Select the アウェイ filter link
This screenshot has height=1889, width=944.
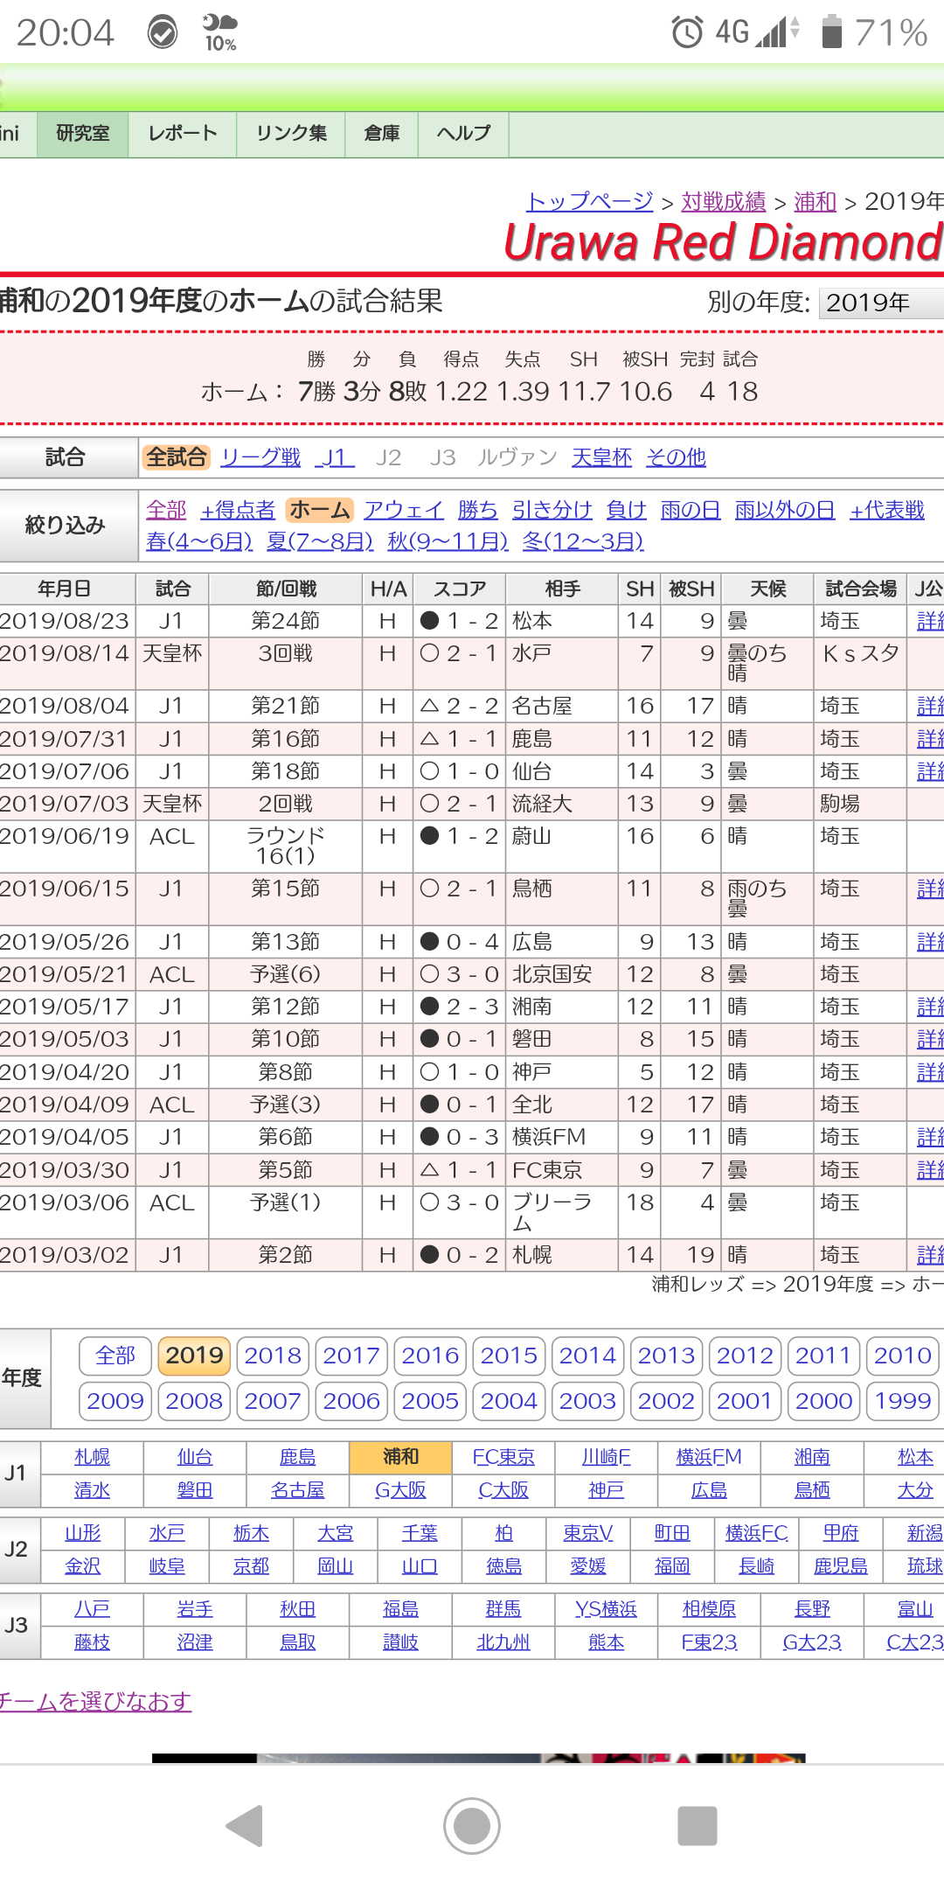(403, 510)
